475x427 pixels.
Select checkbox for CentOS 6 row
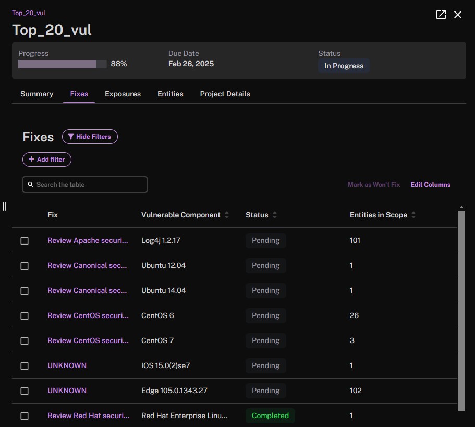(25, 316)
